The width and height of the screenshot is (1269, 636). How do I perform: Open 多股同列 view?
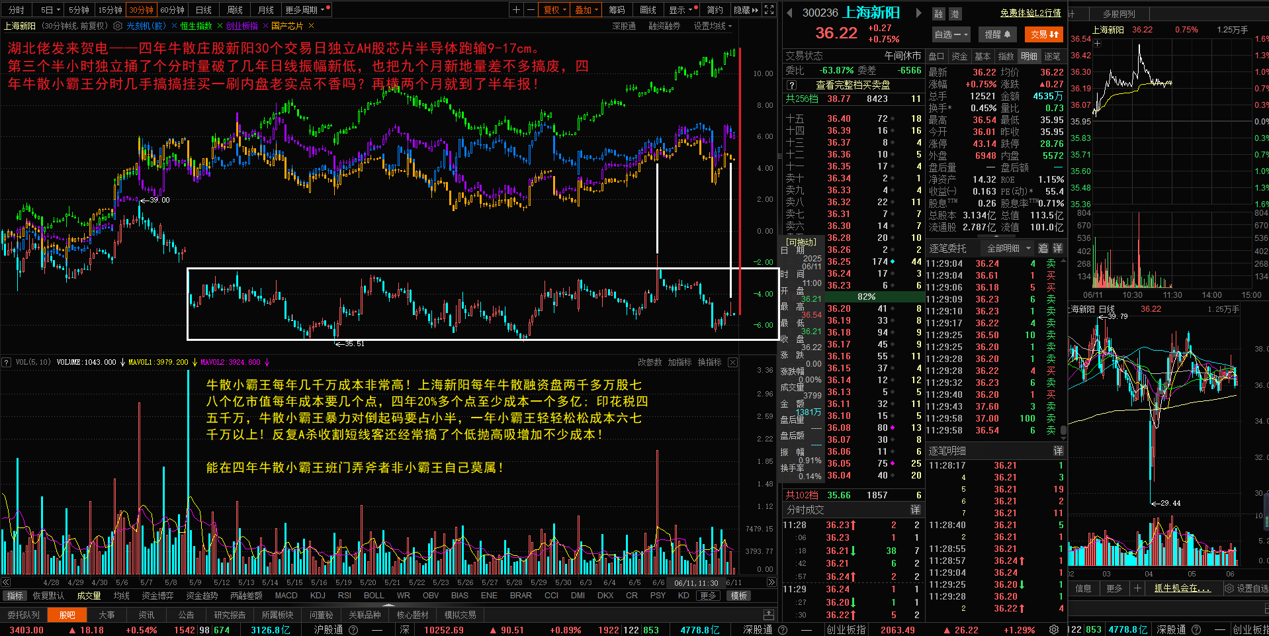point(1118,13)
